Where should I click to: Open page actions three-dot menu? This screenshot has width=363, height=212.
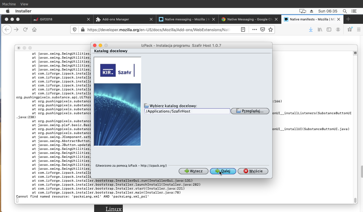coord(254,29)
